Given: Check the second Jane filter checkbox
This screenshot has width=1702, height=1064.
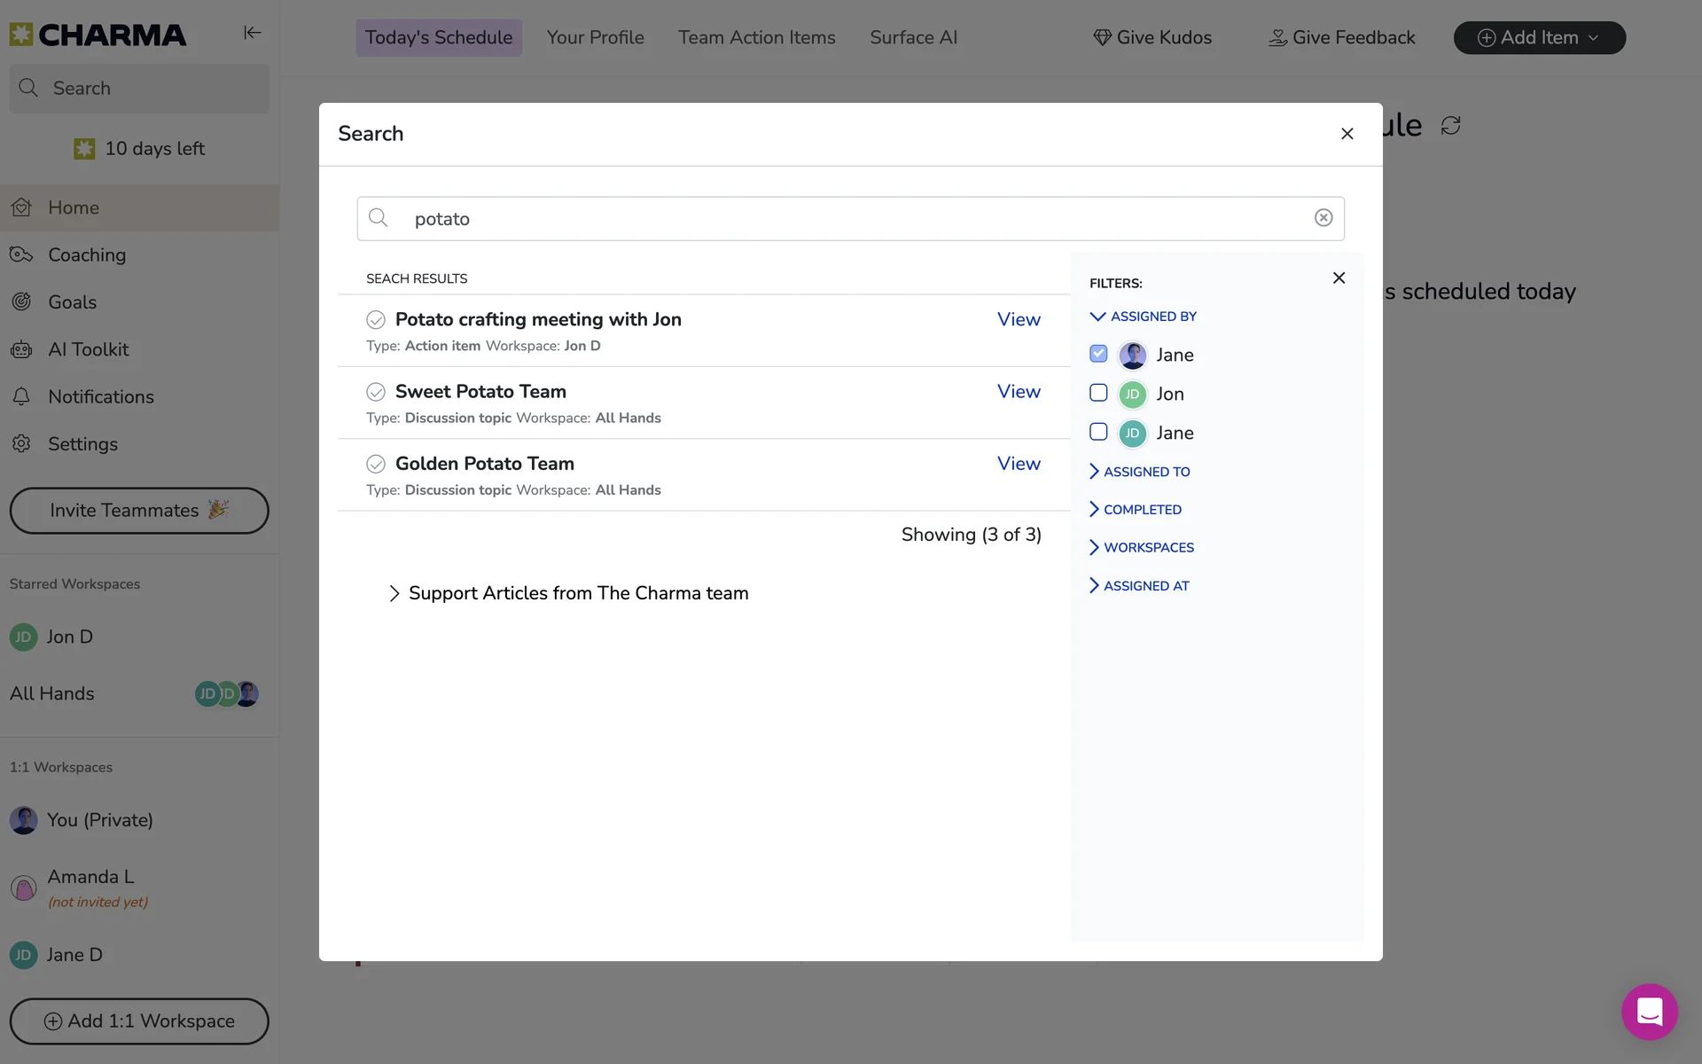Looking at the screenshot, I should tap(1098, 432).
